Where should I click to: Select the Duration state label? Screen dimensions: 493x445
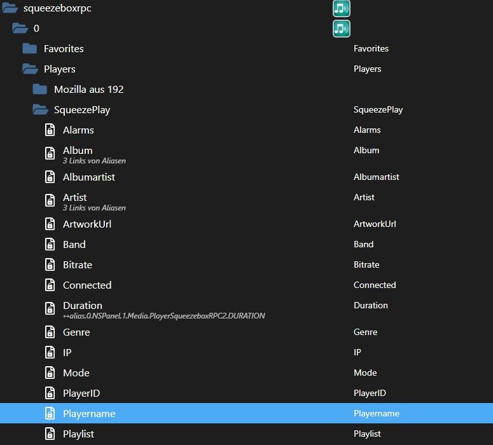tap(82, 306)
